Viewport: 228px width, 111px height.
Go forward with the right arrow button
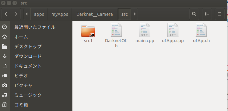[16, 14]
